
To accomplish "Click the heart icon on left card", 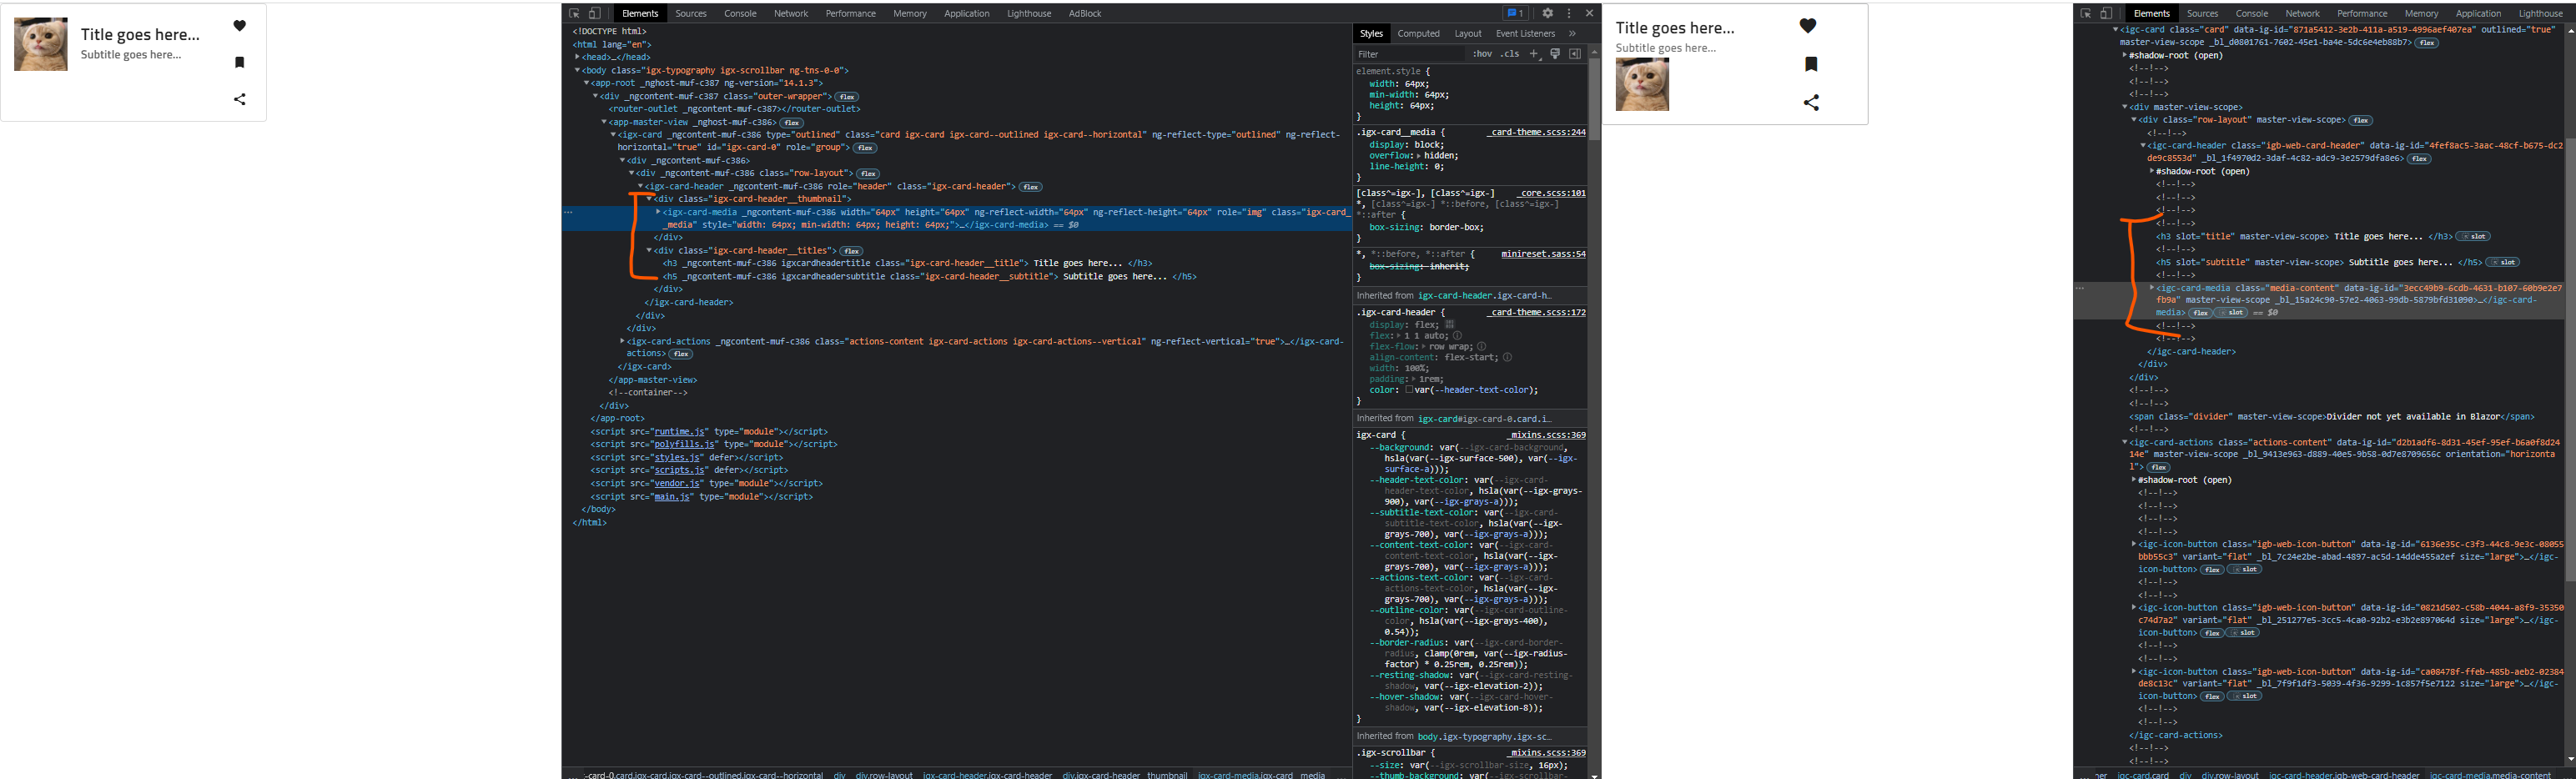I will 240,26.
